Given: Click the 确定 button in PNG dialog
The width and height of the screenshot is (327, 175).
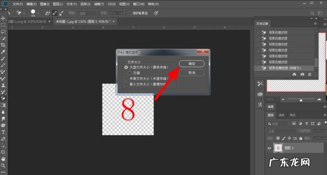Looking at the screenshot, I should (x=191, y=64).
